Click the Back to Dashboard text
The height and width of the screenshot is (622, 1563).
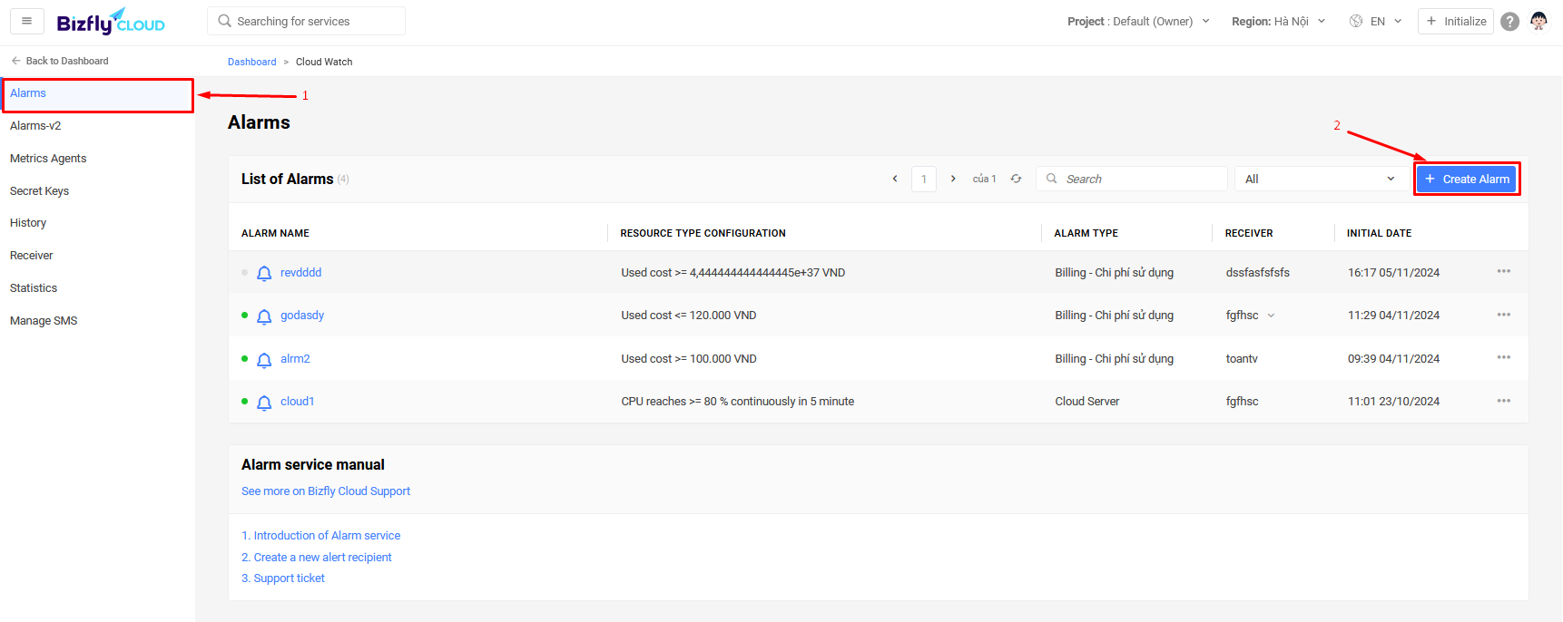(67, 61)
